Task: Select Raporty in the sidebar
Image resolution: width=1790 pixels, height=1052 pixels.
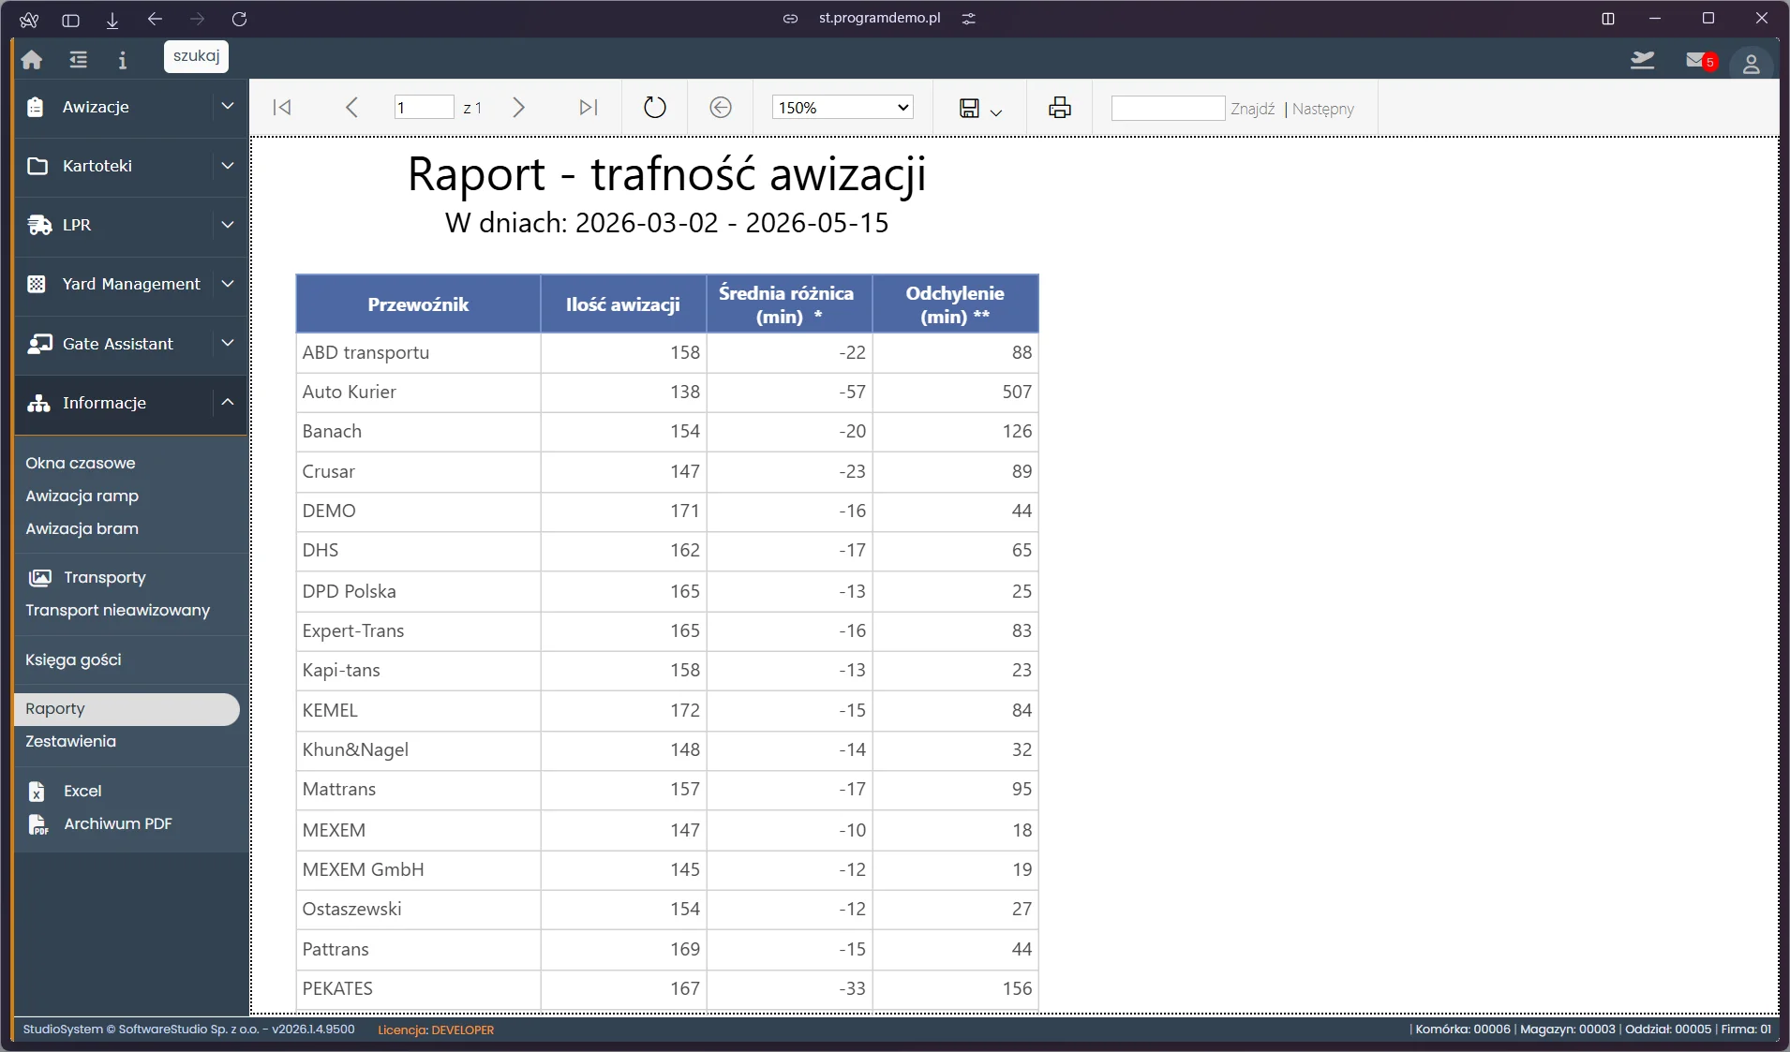Action: [127, 709]
